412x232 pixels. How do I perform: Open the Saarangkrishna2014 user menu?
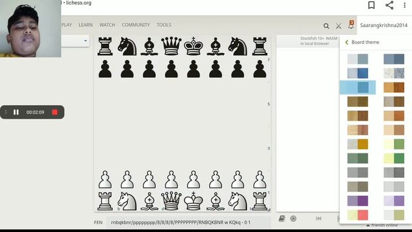point(384,25)
